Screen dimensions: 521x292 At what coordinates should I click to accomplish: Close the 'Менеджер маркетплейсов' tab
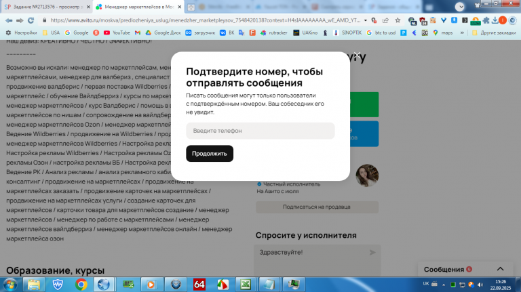pyautogui.click(x=179, y=7)
